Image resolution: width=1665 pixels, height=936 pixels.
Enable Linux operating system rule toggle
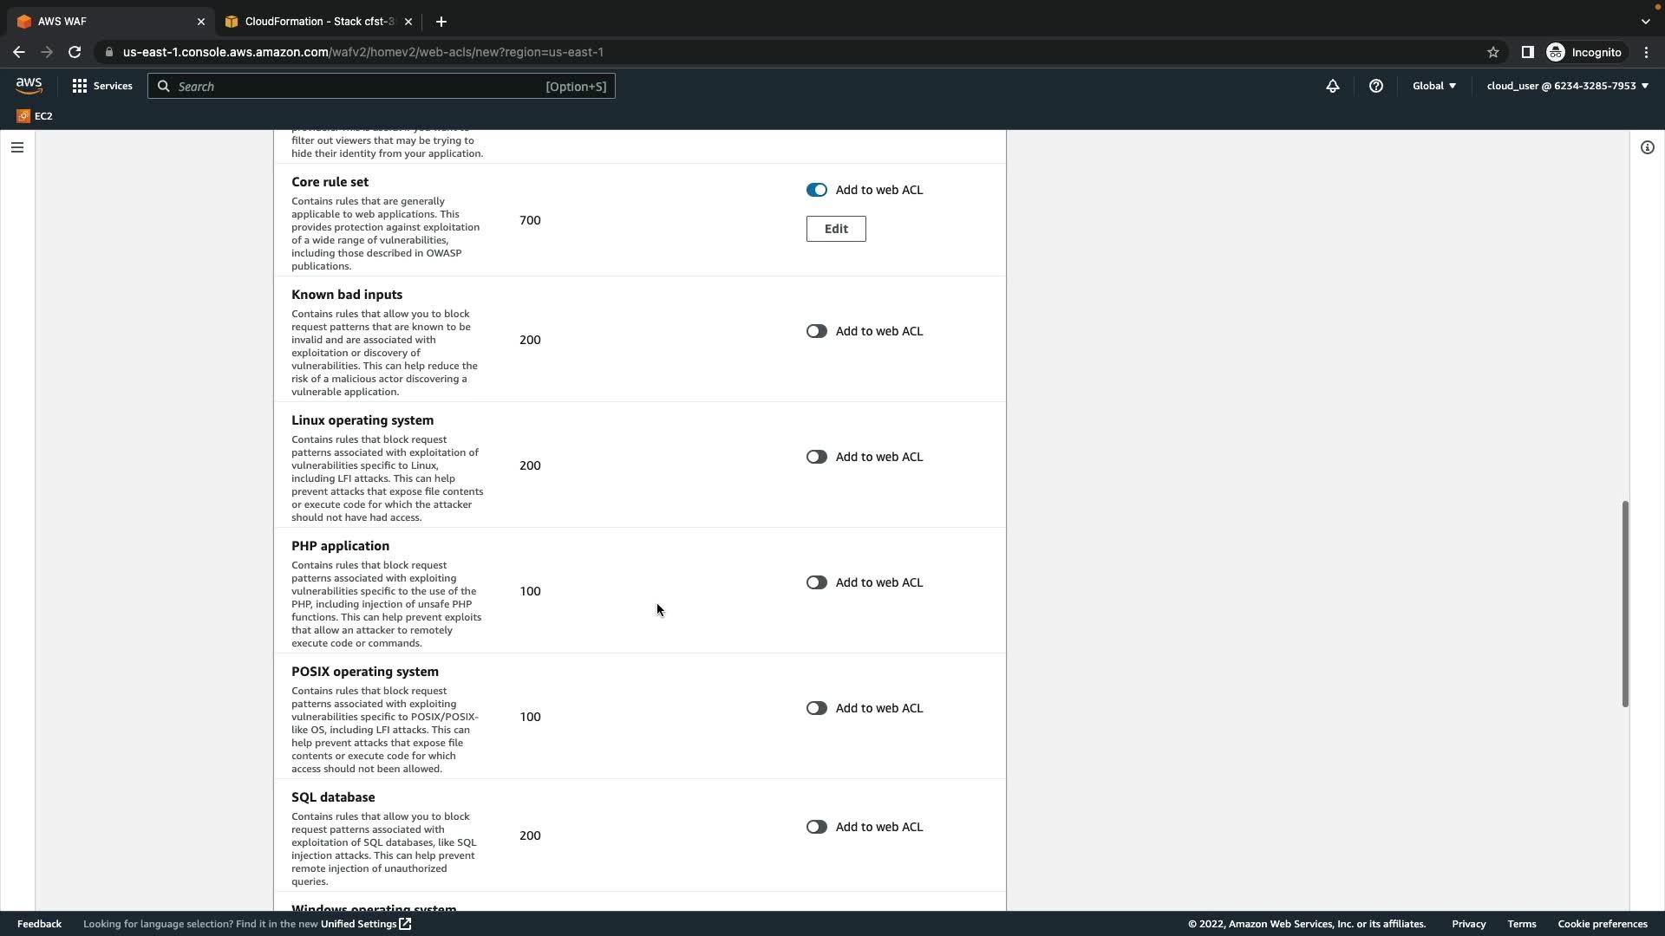816,457
